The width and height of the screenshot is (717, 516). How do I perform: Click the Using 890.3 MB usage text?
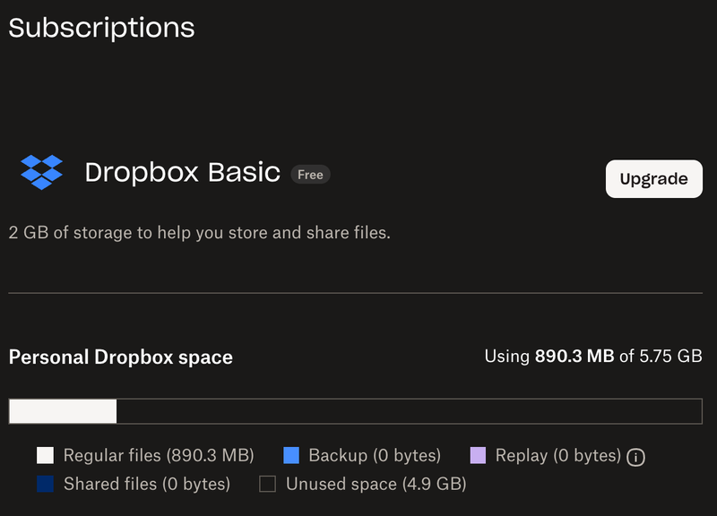point(592,357)
